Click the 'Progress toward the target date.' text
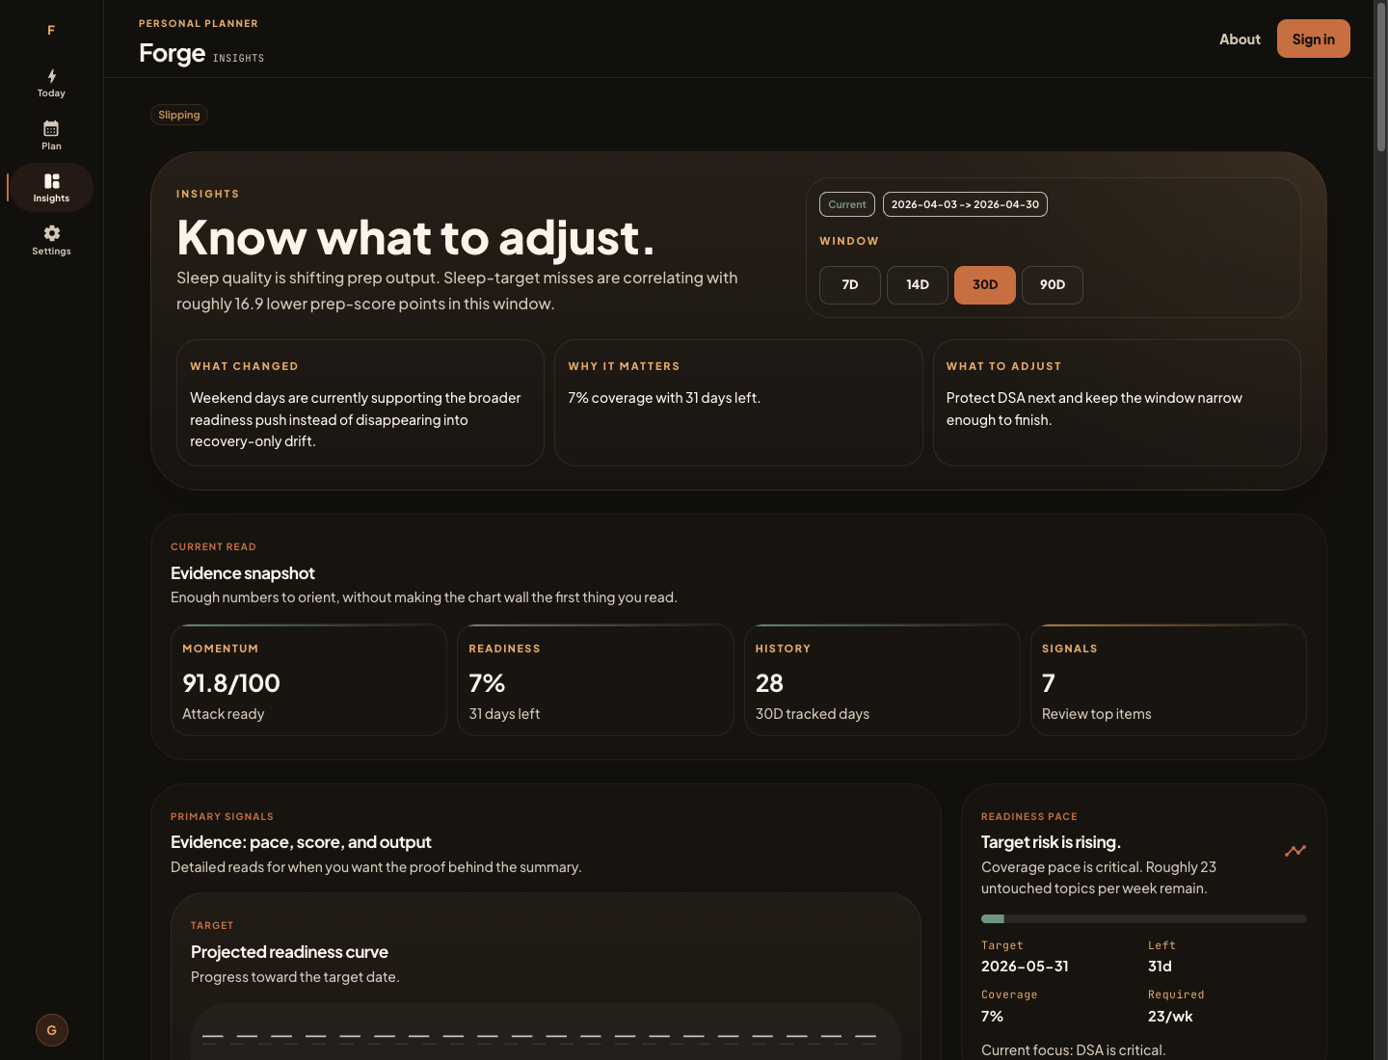 (295, 977)
